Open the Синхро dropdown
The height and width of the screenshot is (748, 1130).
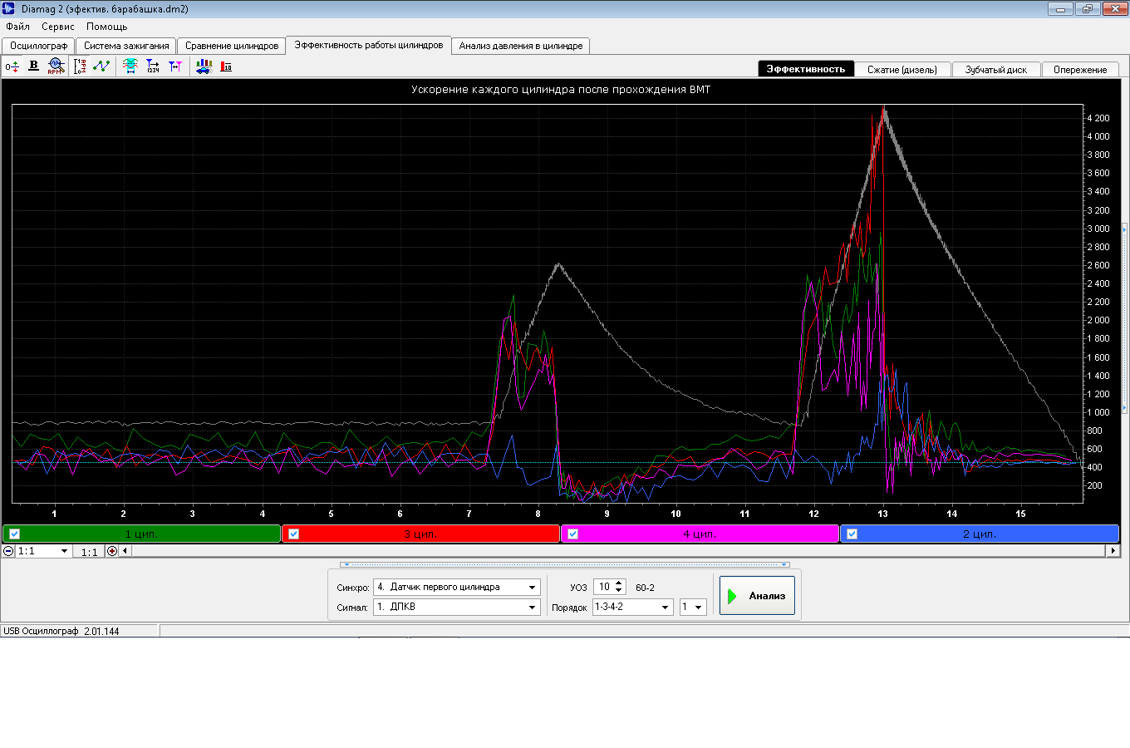click(x=457, y=587)
